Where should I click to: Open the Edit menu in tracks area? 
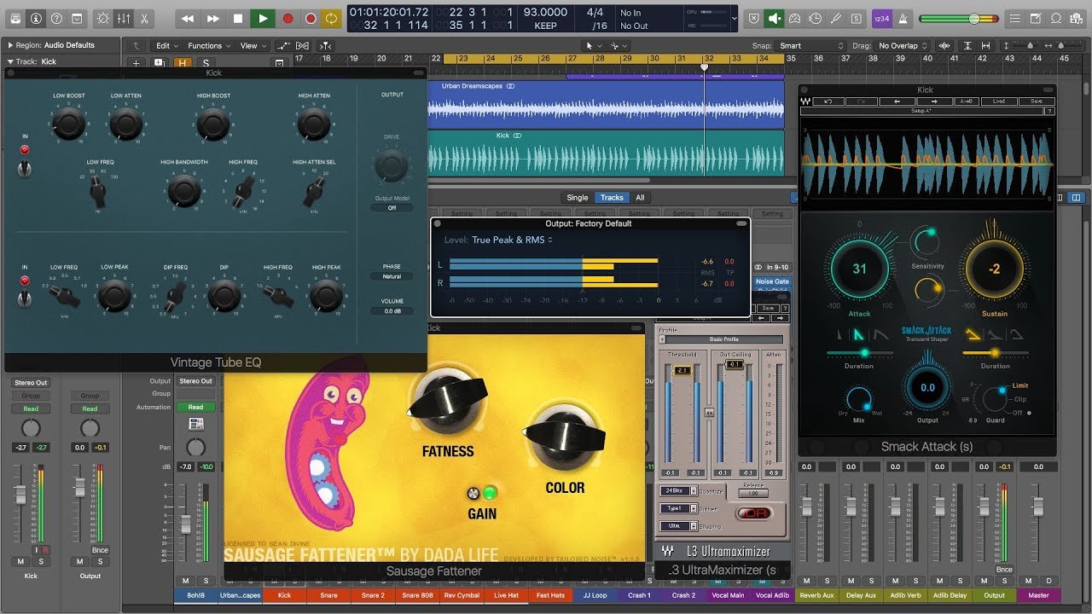click(x=166, y=45)
